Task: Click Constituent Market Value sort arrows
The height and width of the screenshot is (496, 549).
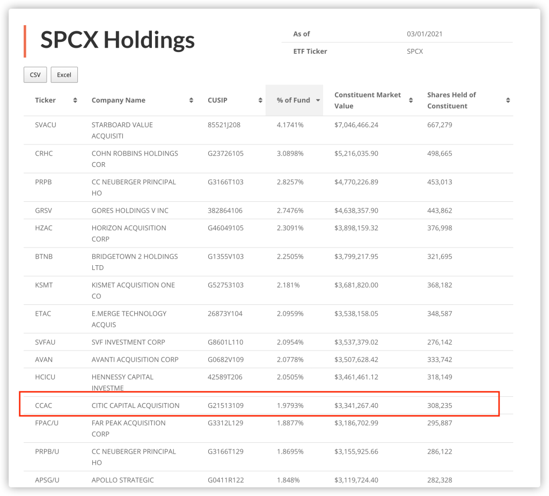Action: coord(411,100)
